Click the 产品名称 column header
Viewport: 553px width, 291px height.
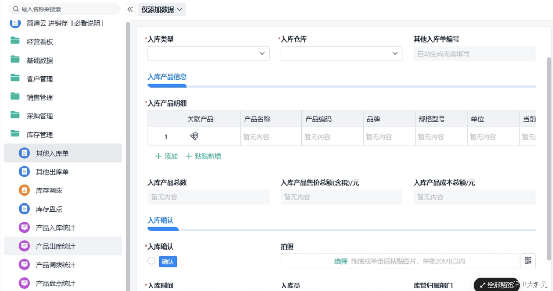(271, 119)
